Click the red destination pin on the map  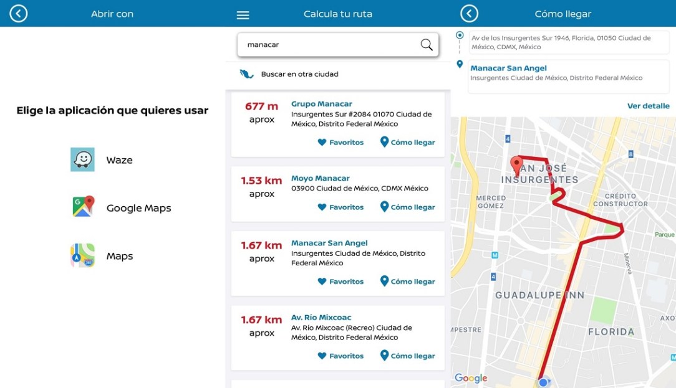pyautogui.click(x=516, y=162)
